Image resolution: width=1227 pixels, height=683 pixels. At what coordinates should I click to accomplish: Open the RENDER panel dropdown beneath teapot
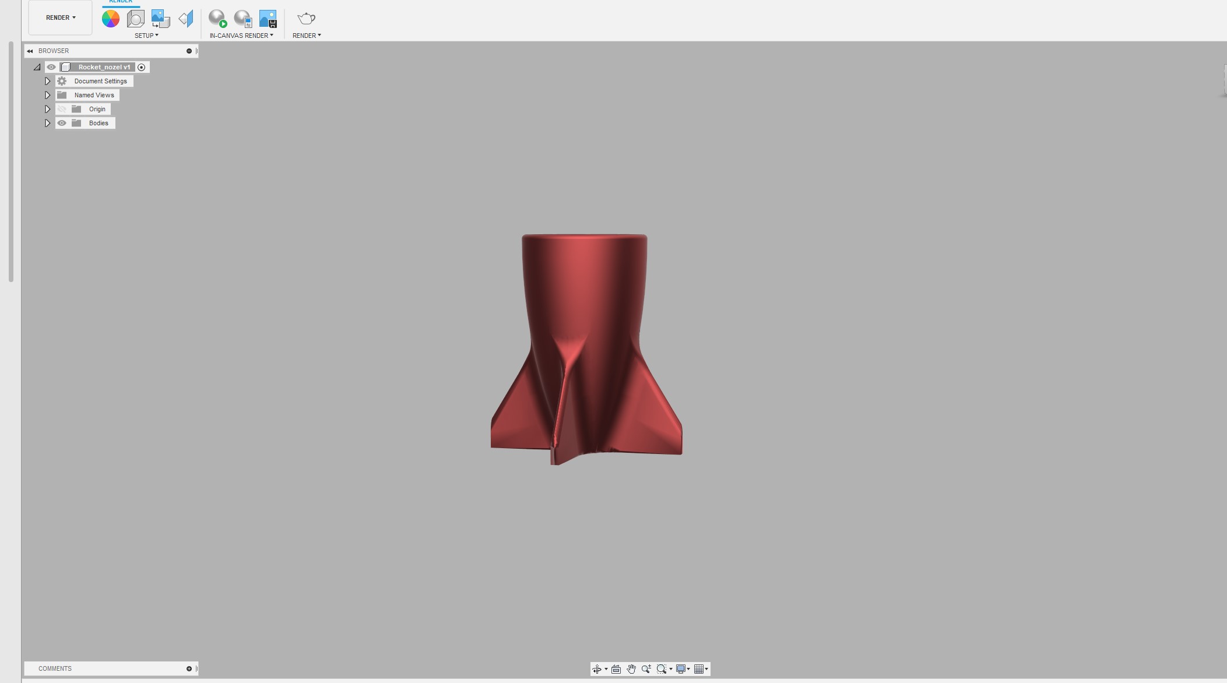tap(307, 36)
